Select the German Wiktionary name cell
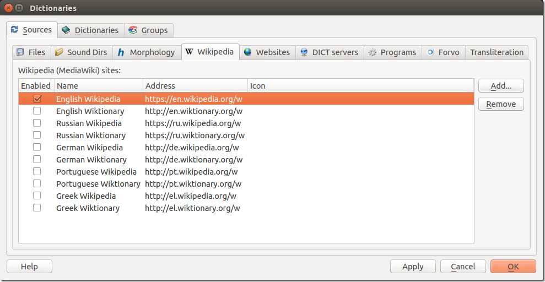 click(98, 159)
